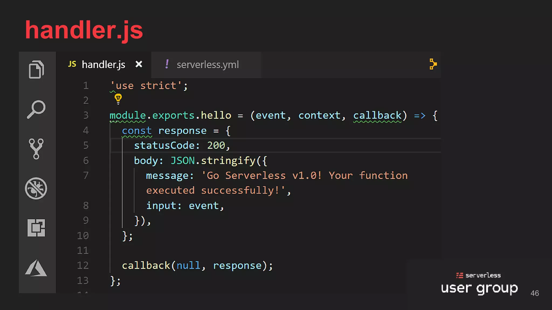Click the context parameter
This screenshot has width=552, height=310.
(319, 115)
